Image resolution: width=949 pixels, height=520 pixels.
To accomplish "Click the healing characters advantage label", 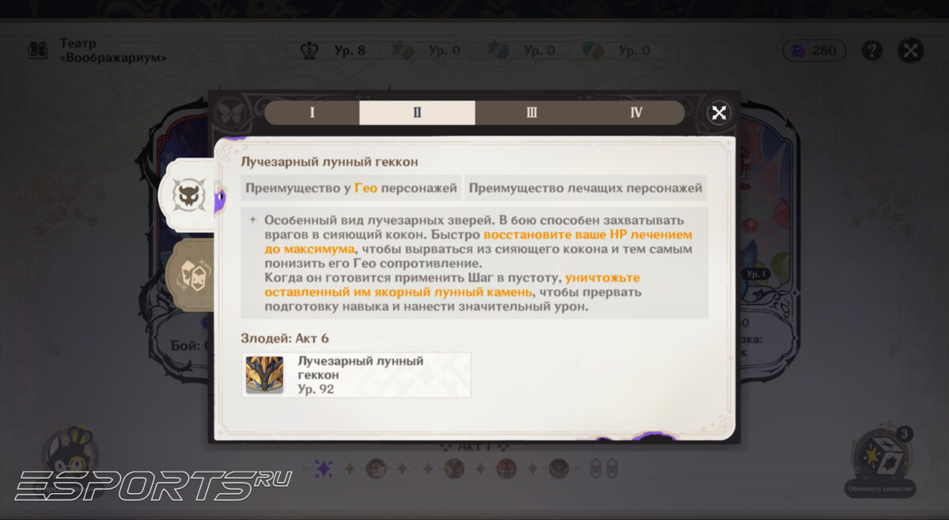I will [x=585, y=188].
